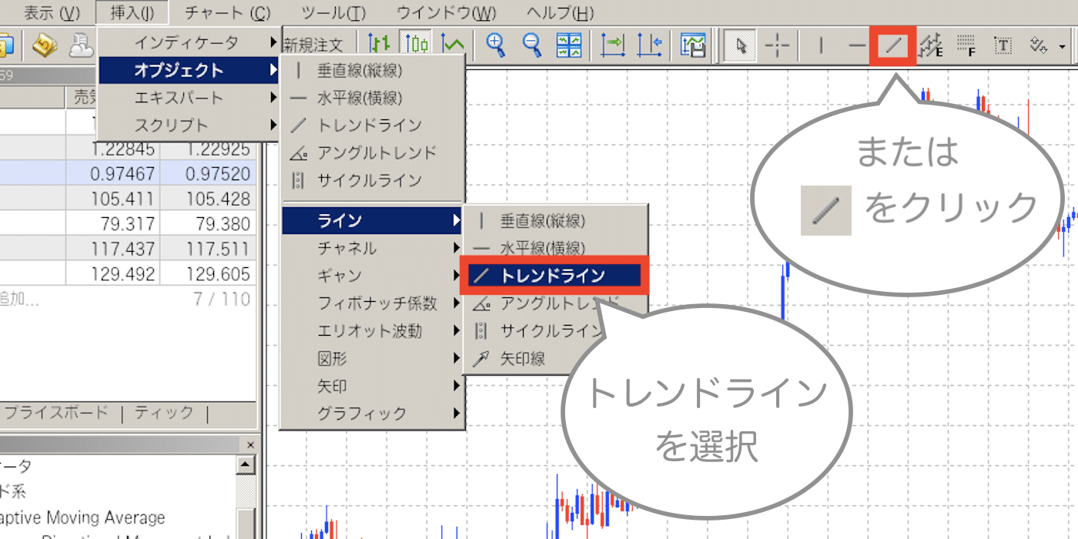
Task: Open the chart templates icon
Action: coord(693,45)
